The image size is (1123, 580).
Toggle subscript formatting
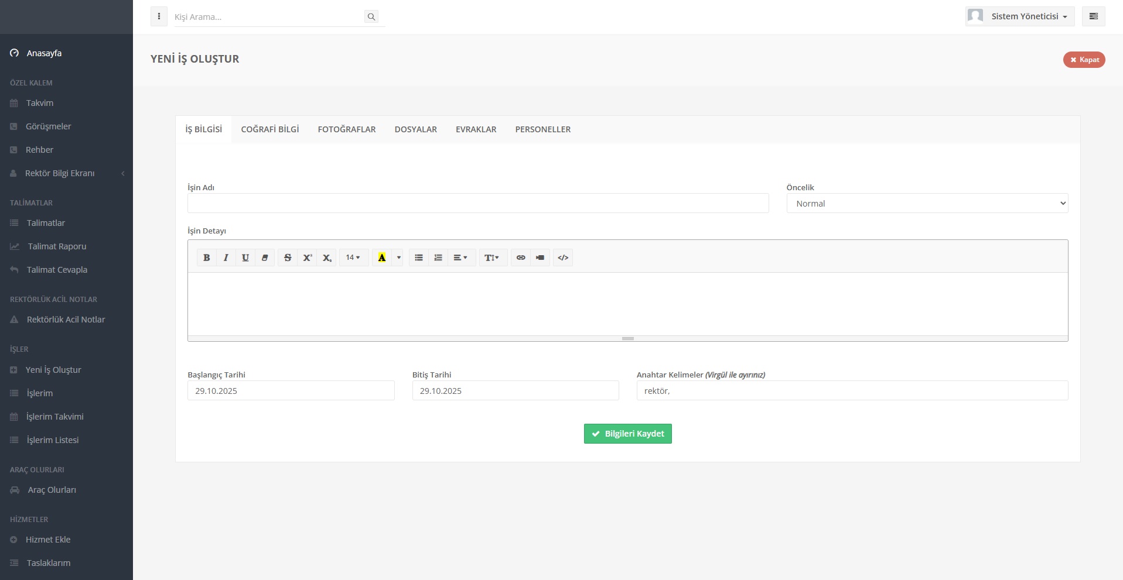pyautogui.click(x=327, y=258)
